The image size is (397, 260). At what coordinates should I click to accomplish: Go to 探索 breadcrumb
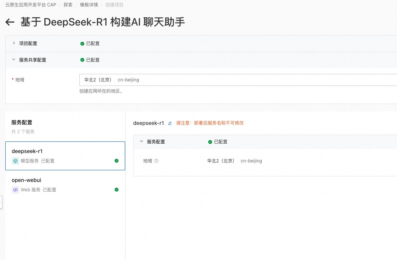click(68, 5)
